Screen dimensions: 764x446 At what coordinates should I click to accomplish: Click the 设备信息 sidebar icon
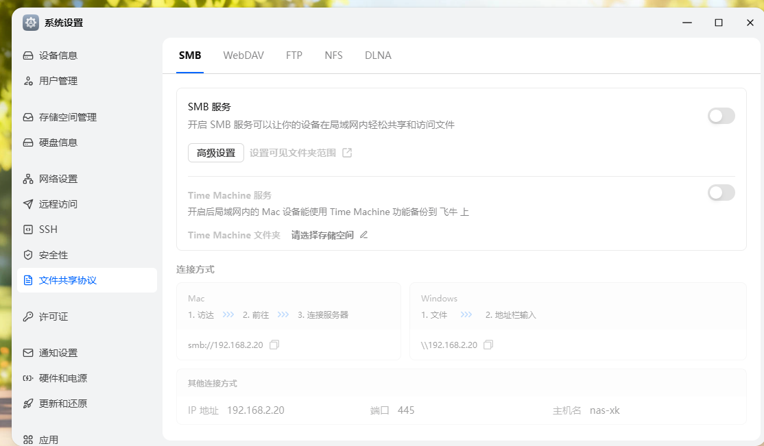[x=28, y=55]
